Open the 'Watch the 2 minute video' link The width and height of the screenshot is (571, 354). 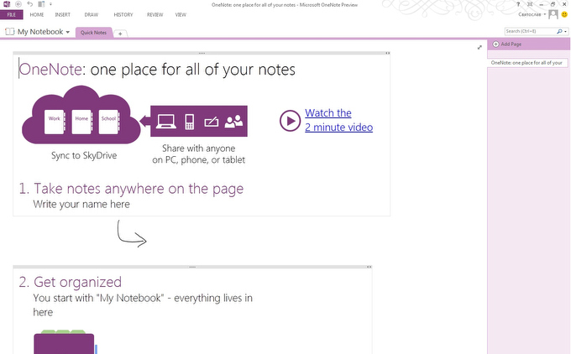[338, 120]
